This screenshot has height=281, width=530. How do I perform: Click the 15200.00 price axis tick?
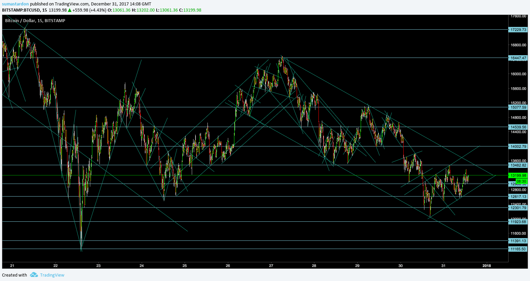pos(518,103)
